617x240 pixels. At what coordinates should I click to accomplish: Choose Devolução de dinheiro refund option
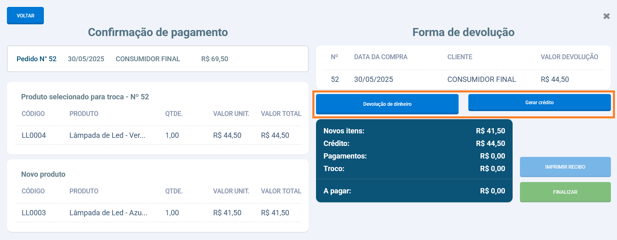click(x=387, y=104)
